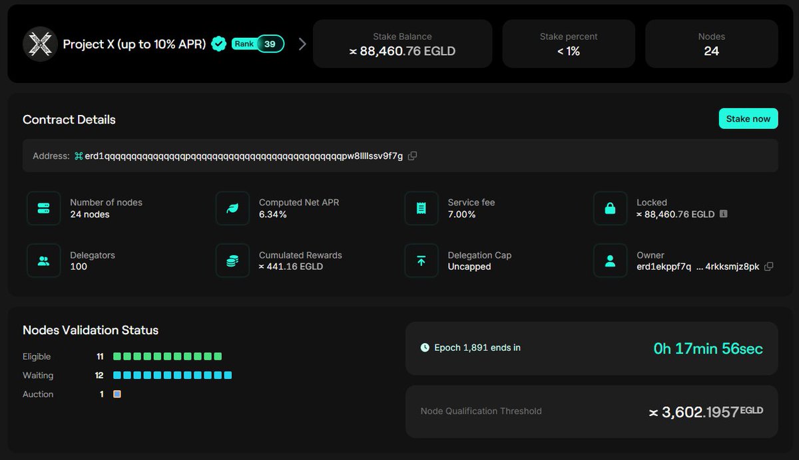Screen dimensions: 799x460
Task: Click the Stake percent card
Action: coord(569,44)
